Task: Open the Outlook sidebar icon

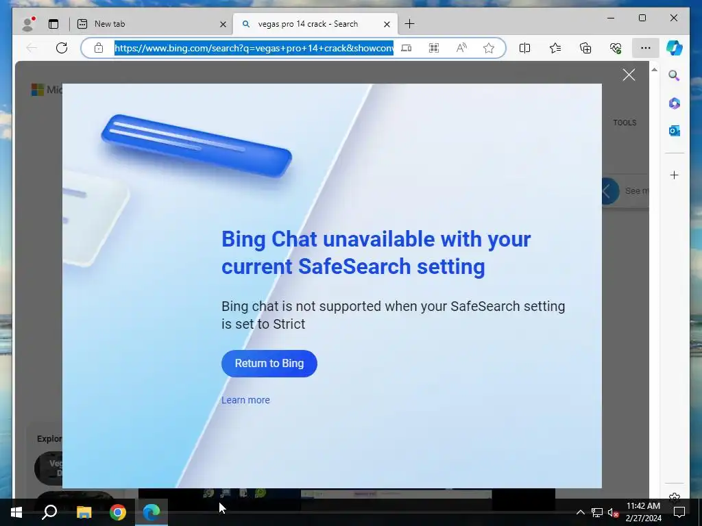Action: (675, 131)
